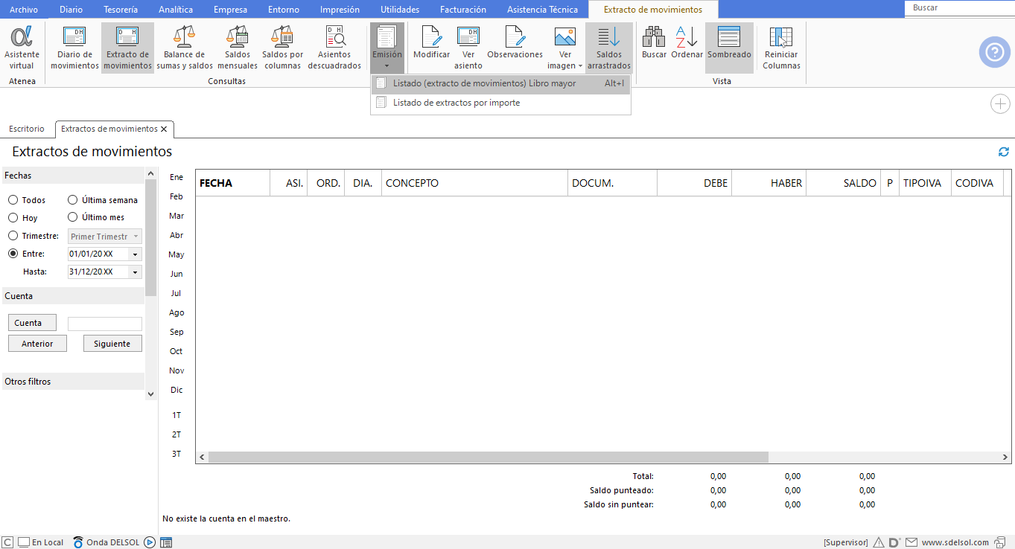Open the Archivo menu

click(x=23, y=10)
